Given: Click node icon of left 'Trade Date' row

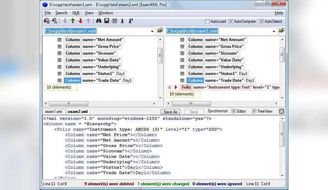Looking at the screenshot, I should [x=59, y=80].
